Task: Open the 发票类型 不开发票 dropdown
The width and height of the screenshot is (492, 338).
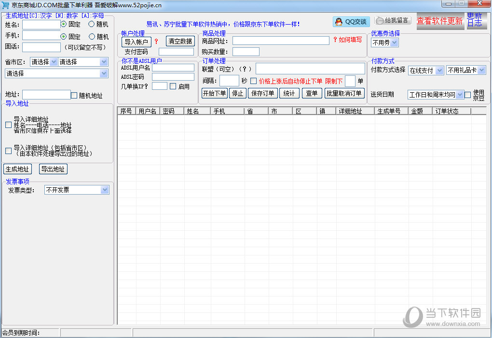Action: (77, 190)
